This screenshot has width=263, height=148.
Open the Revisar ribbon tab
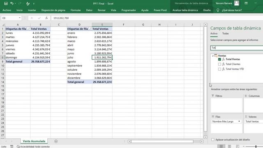102,10
